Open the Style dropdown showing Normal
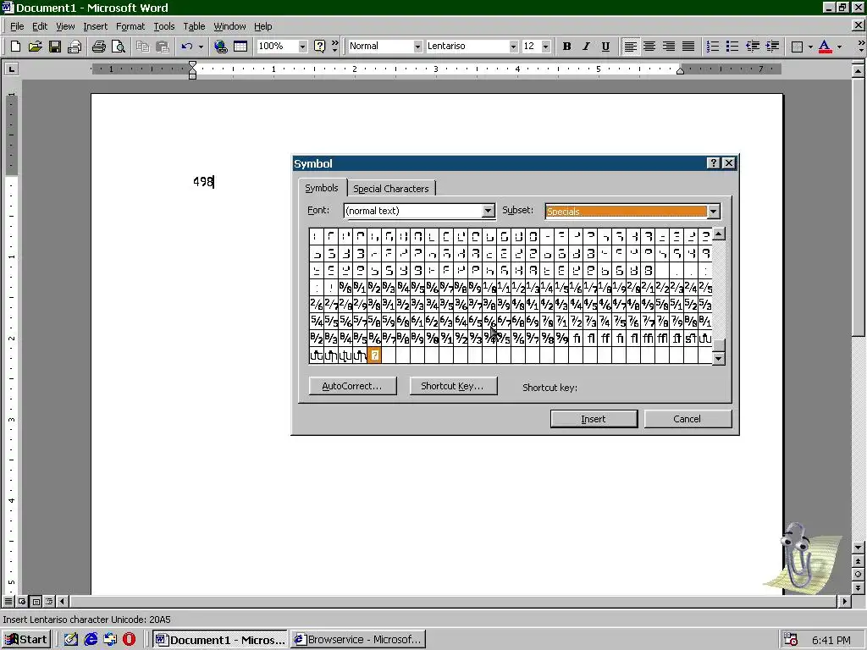 [x=417, y=47]
